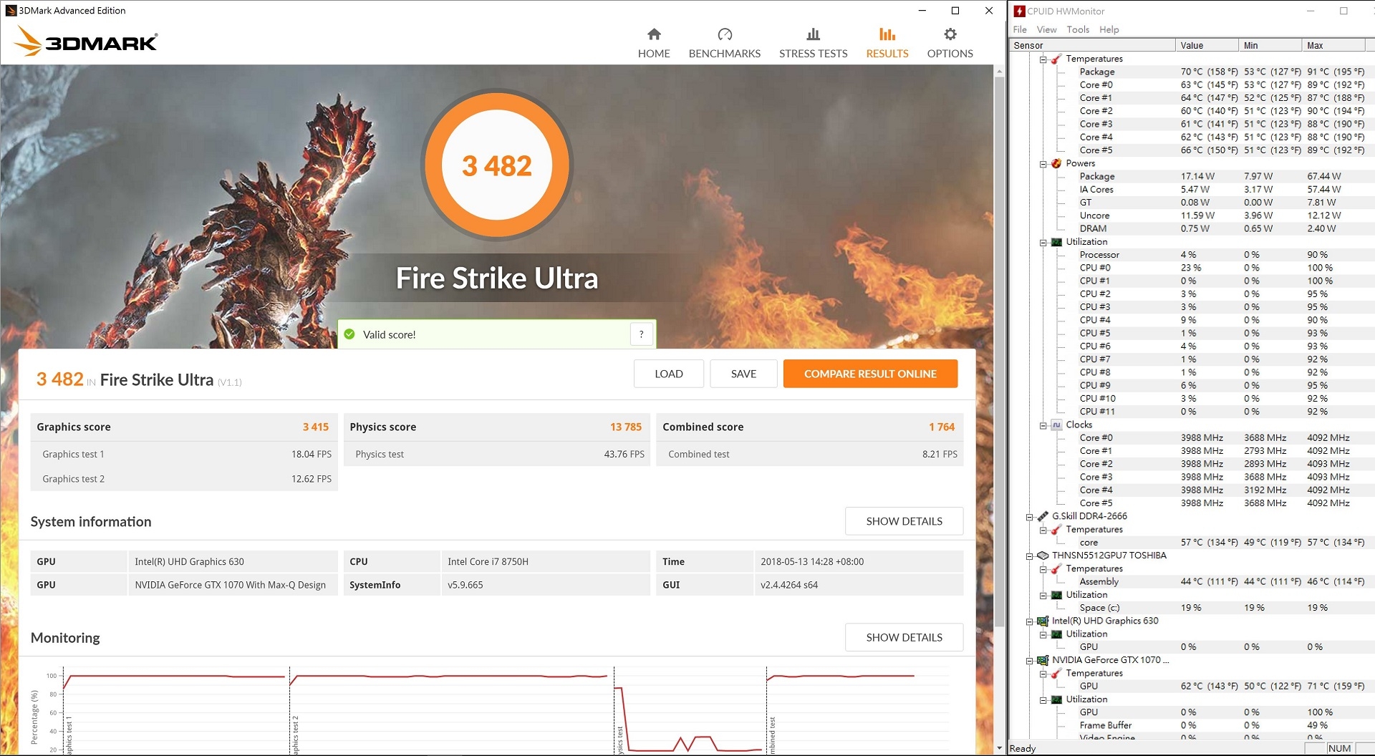
Task: Click the Options gear icon
Action: pos(950,34)
